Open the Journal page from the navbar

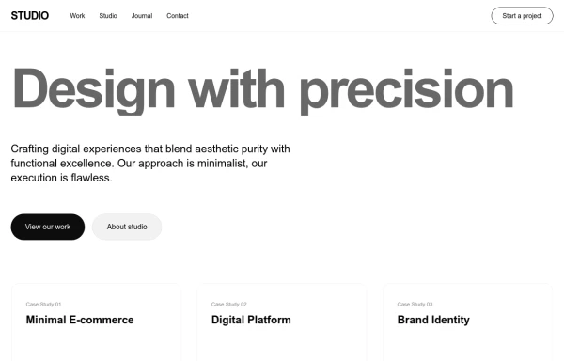(142, 16)
